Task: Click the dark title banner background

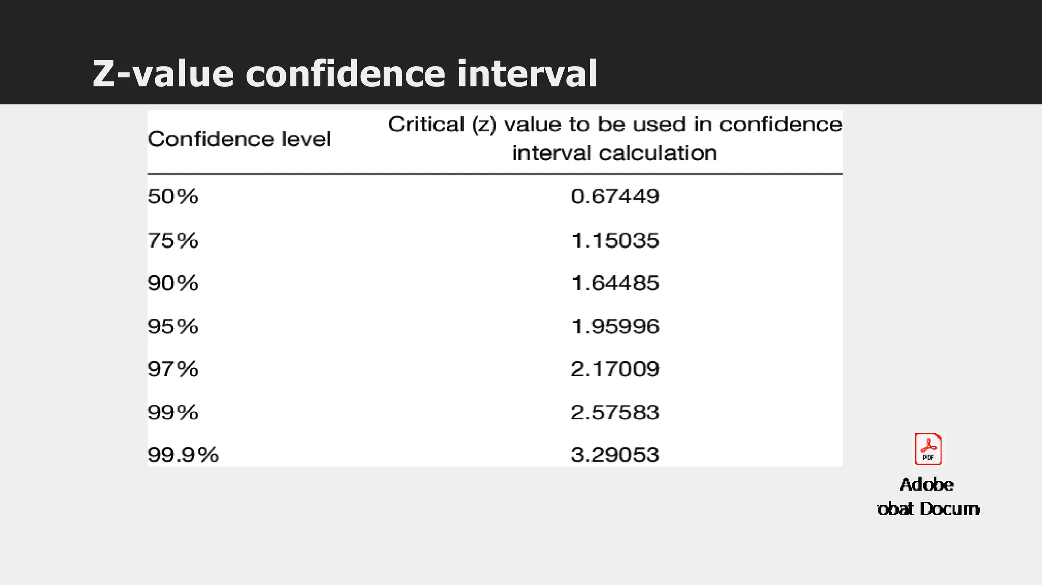Action: pos(814,51)
